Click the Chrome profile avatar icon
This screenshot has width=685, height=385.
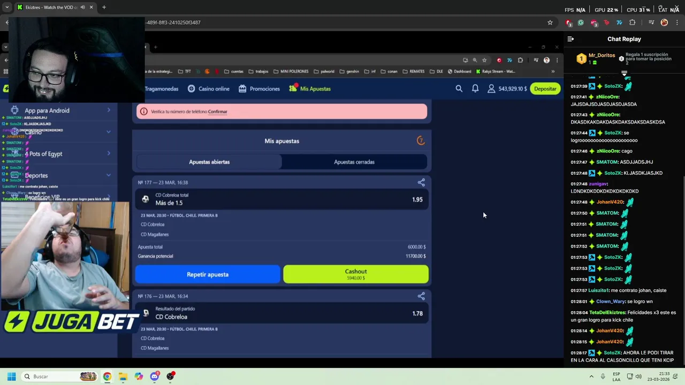[664, 22]
